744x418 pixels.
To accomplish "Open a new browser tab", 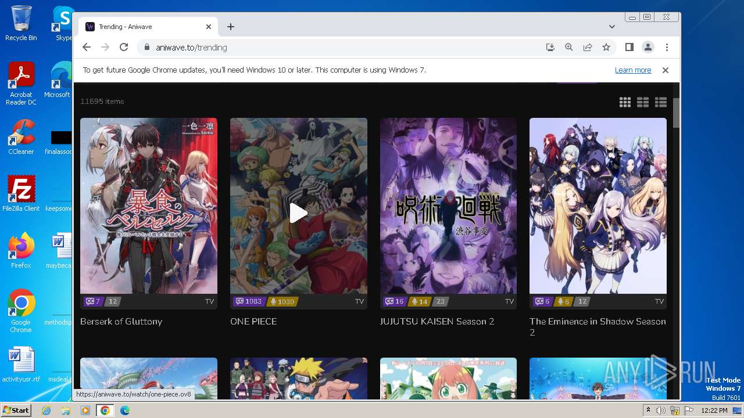I will click(x=231, y=27).
